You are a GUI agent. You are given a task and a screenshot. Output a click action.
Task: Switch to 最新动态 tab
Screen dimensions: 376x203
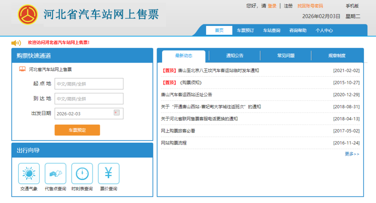coord(184,56)
